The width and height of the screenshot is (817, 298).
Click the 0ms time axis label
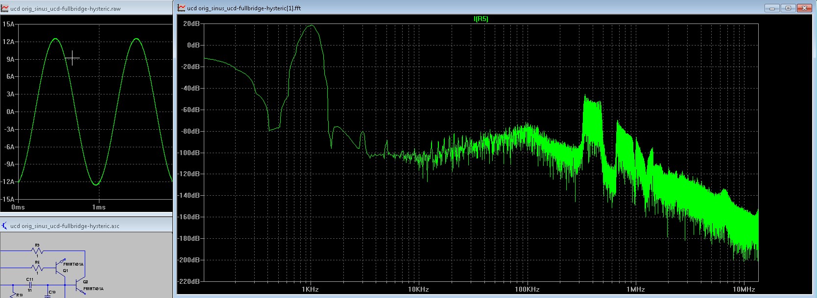click(18, 207)
